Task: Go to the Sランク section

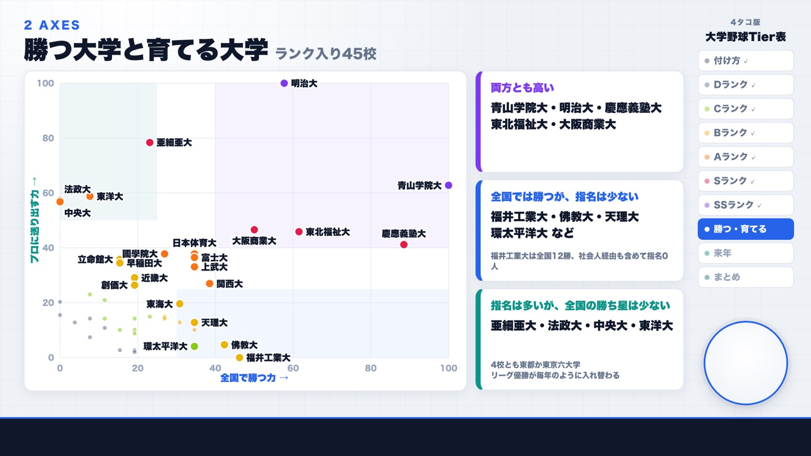Action: (746, 181)
